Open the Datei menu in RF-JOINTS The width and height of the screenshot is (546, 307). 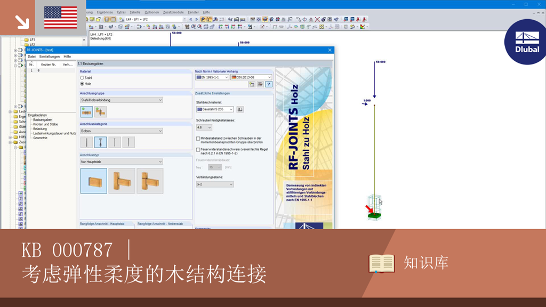(x=31, y=56)
